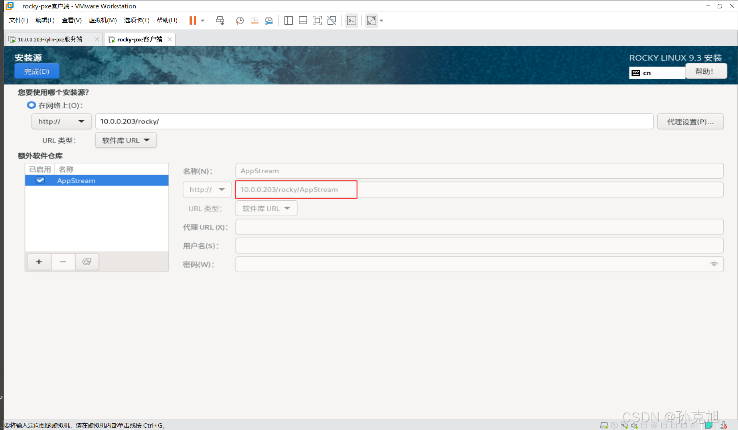Click the pause virtual machine icon

[193, 20]
